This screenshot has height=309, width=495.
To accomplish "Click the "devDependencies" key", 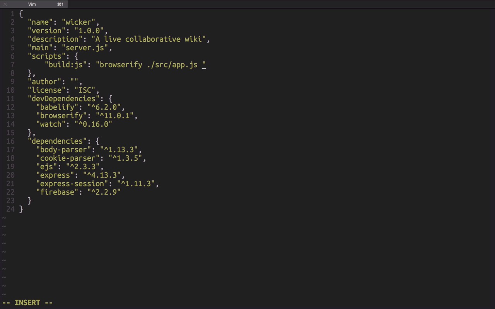I will click(63, 98).
